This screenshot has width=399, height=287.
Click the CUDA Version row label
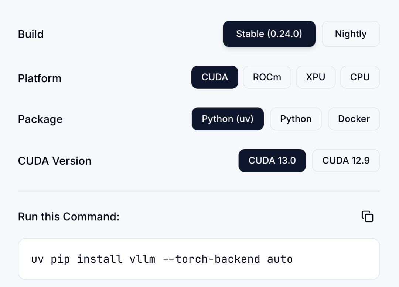point(54,161)
